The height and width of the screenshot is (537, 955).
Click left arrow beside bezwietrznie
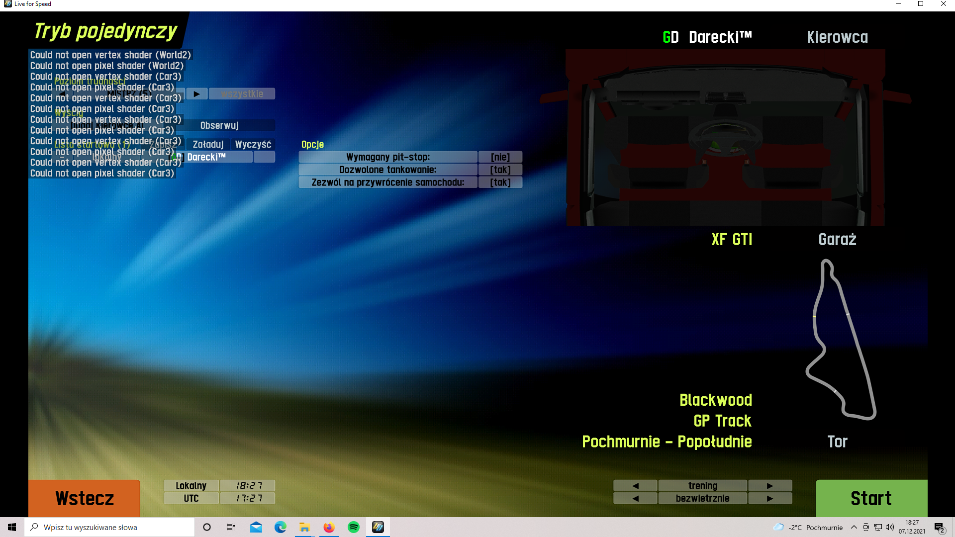(635, 498)
